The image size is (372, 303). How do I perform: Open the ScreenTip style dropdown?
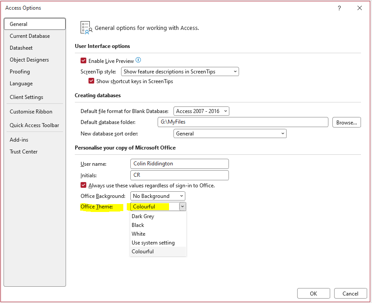(x=180, y=72)
